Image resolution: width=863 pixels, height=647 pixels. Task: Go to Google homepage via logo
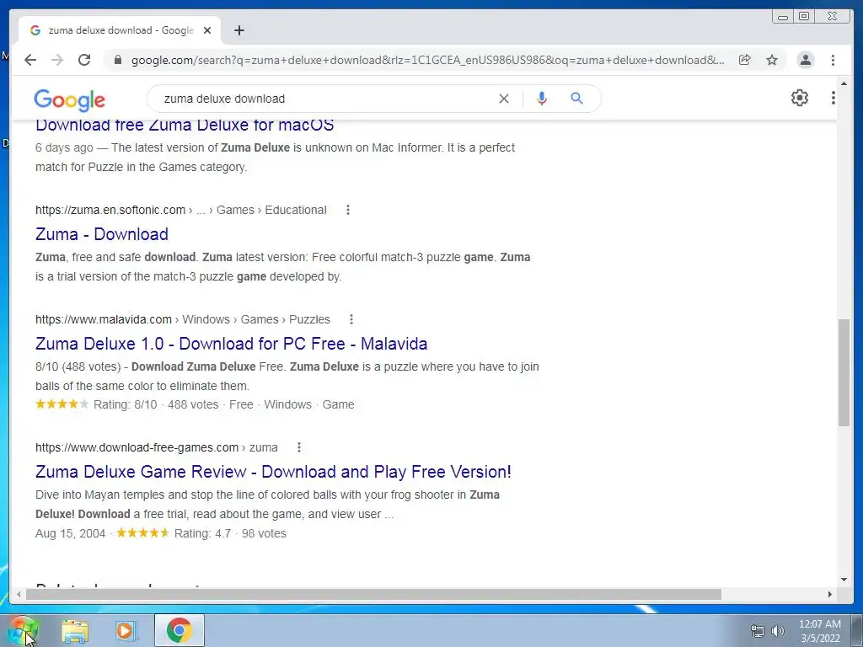[69, 99]
